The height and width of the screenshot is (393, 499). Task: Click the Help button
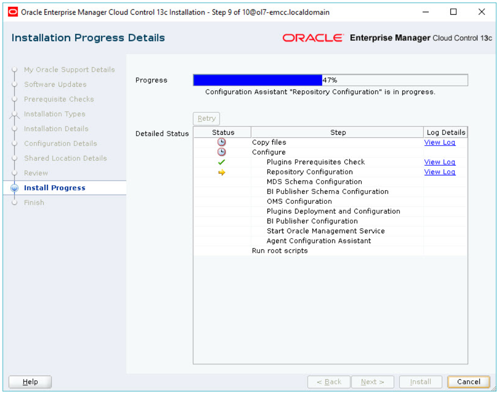[x=30, y=382]
